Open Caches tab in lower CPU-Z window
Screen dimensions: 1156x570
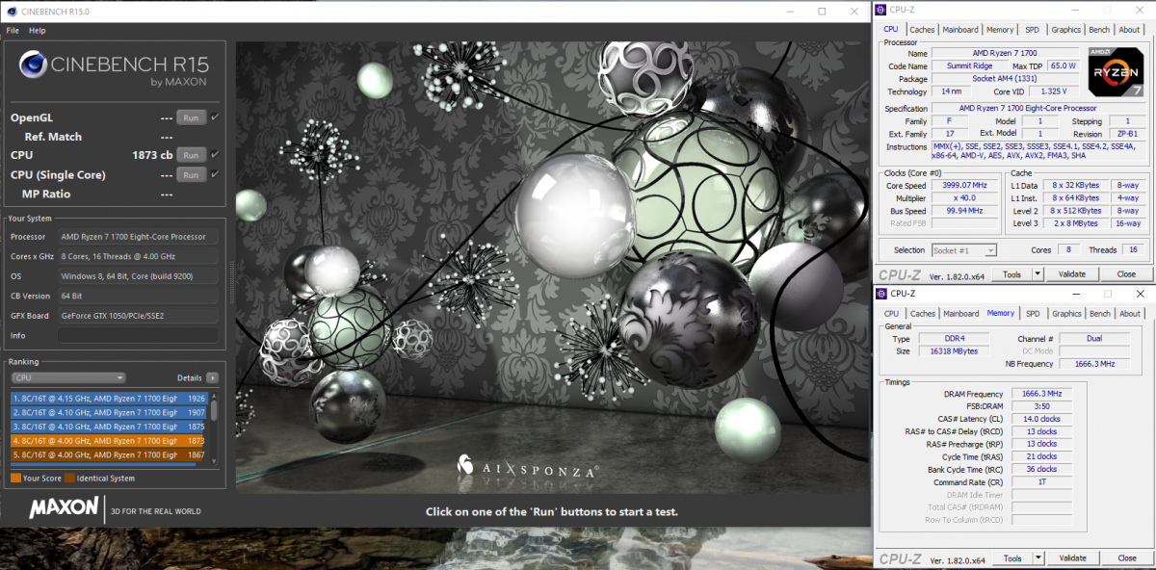pyautogui.click(x=922, y=313)
